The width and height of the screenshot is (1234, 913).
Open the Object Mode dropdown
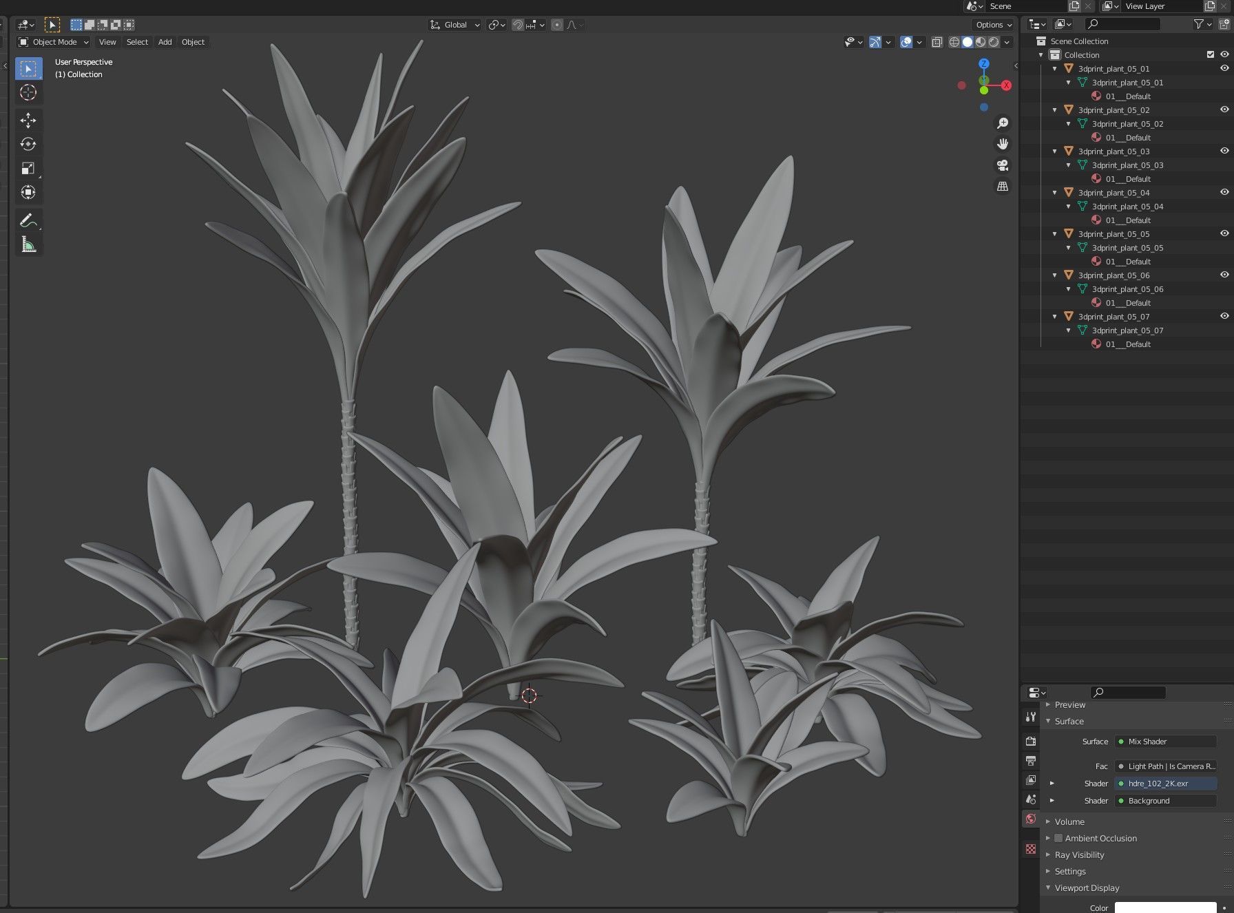point(54,42)
